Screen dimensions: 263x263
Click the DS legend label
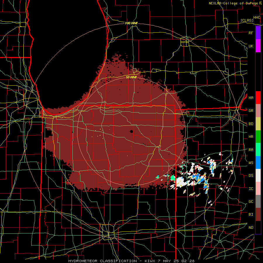click(251, 176)
